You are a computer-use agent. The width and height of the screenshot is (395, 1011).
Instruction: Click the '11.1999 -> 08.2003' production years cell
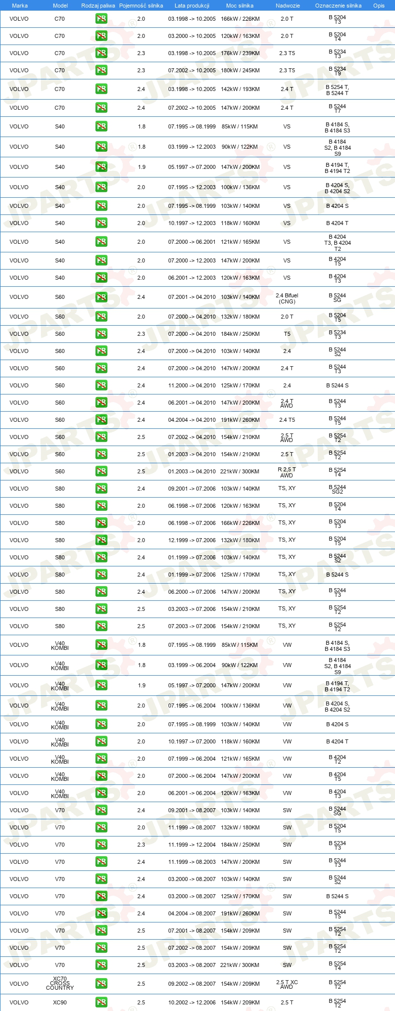click(x=192, y=862)
